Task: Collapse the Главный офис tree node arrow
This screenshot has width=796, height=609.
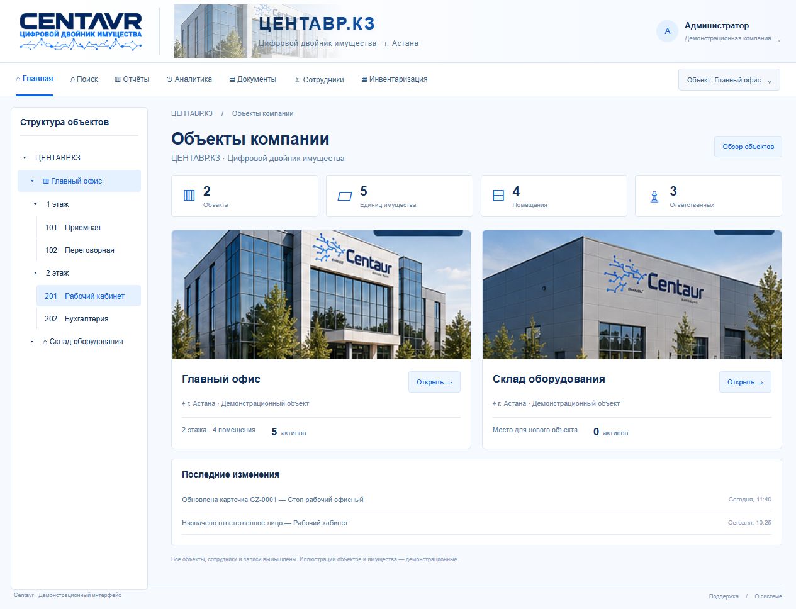Action: pyautogui.click(x=32, y=181)
